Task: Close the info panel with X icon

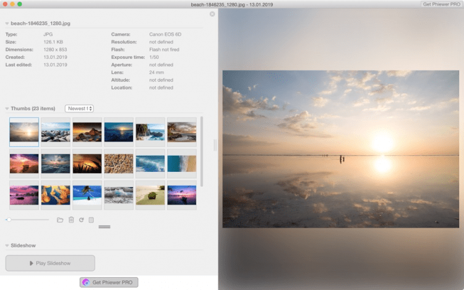Action: pyautogui.click(x=212, y=14)
